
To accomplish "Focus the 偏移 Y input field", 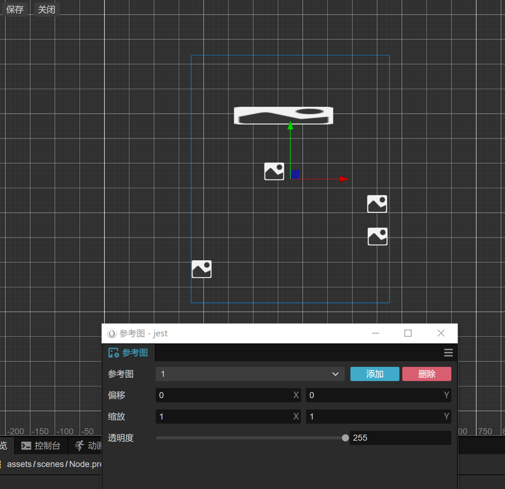I will coord(378,395).
